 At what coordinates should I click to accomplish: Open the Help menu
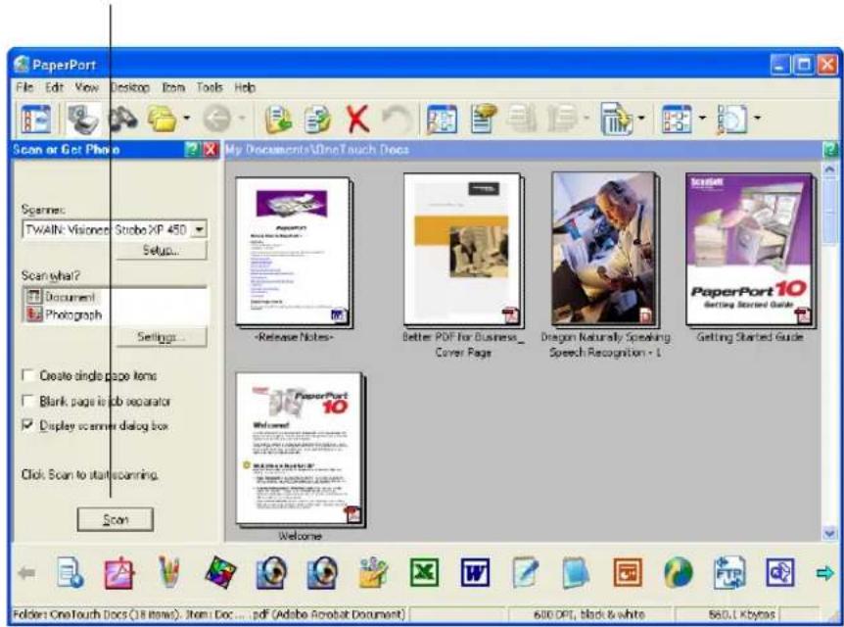pos(245,87)
